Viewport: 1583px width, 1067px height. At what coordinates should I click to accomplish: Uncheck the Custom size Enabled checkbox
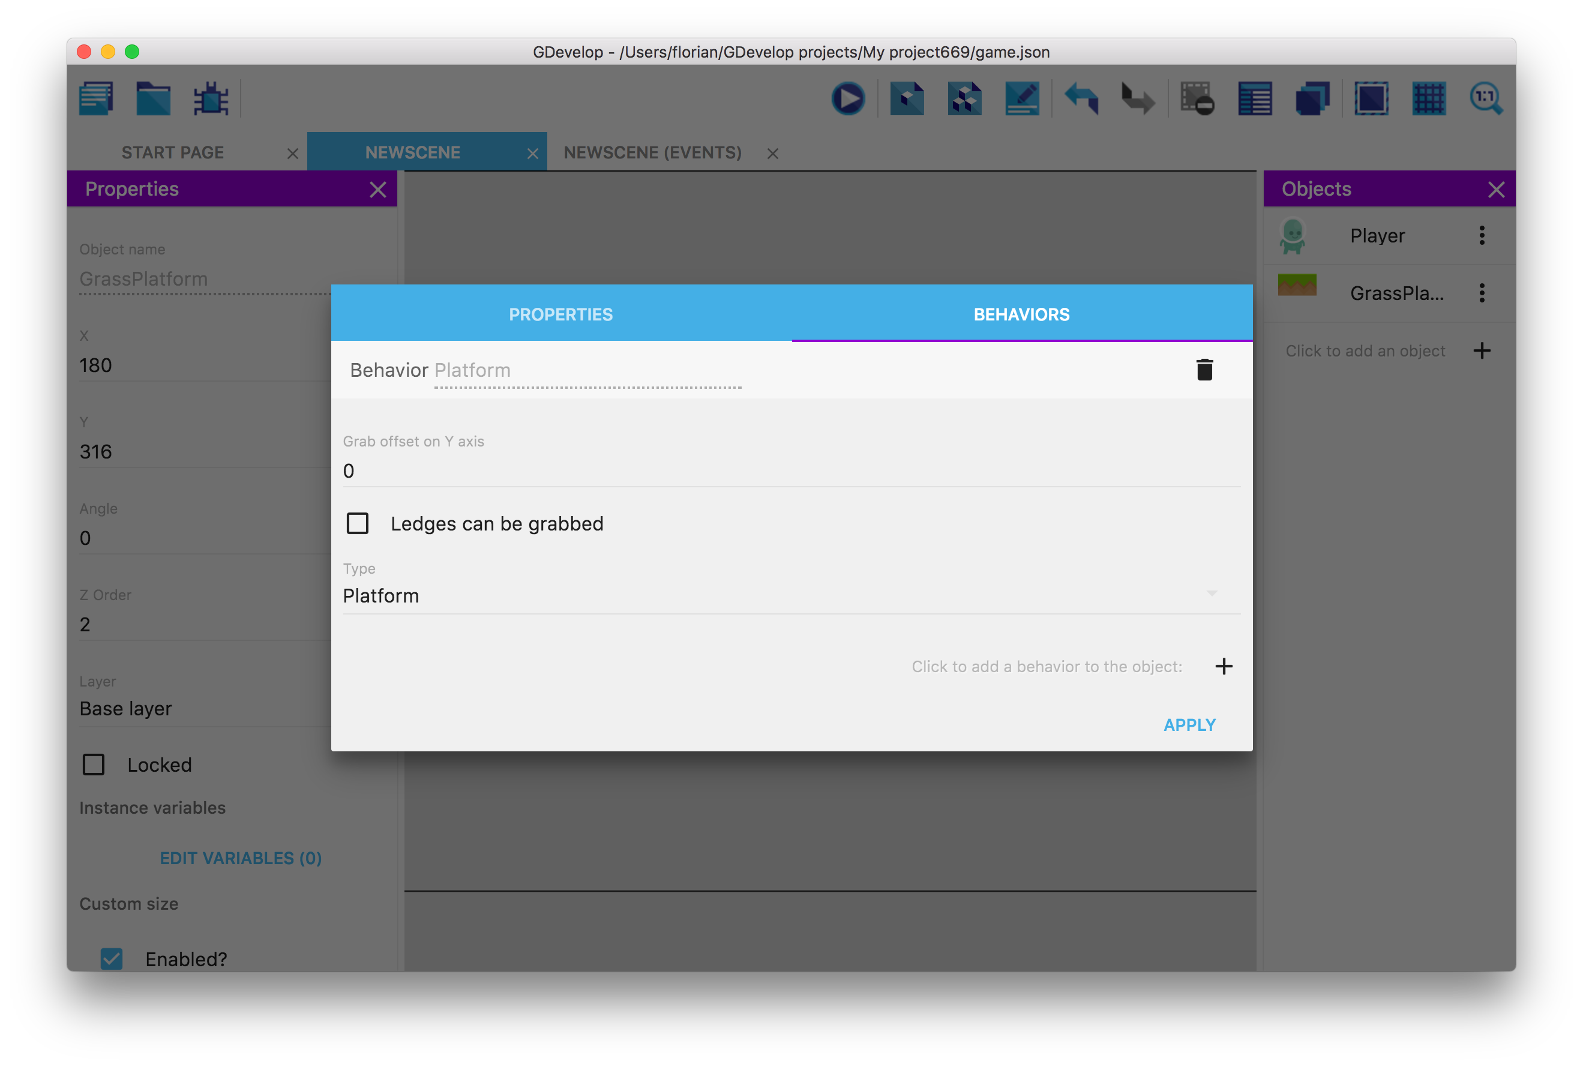tap(112, 959)
